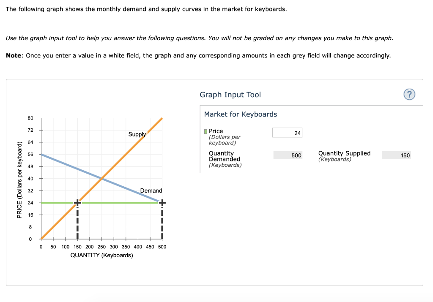Select the cross marker at quantity 150
Image resolution: width=433 pixels, height=302 pixels.
pyautogui.click(x=77, y=203)
